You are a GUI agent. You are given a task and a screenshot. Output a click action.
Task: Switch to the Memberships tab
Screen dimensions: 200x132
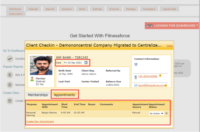click(38, 95)
